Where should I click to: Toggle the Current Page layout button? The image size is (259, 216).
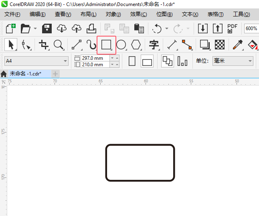pos(182,61)
